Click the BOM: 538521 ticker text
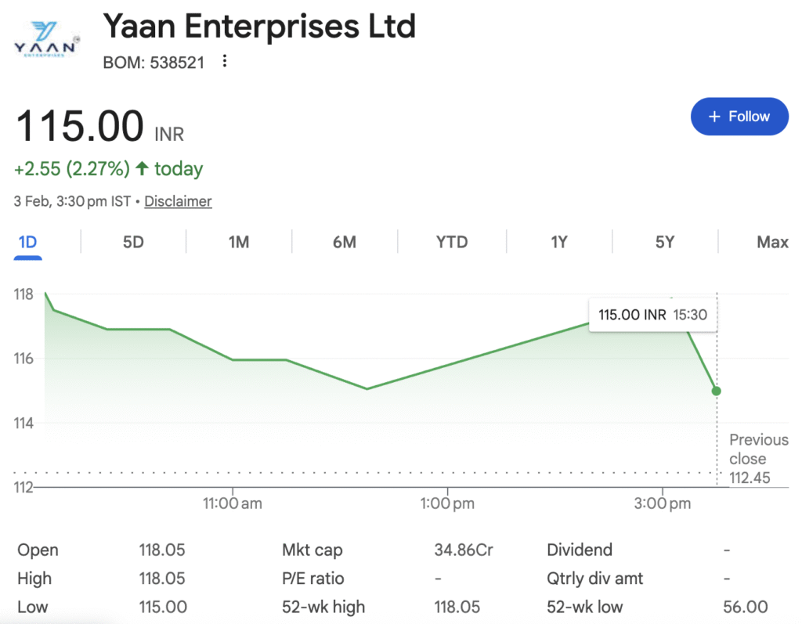This screenshot has width=802, height=624. pos(154,62)
